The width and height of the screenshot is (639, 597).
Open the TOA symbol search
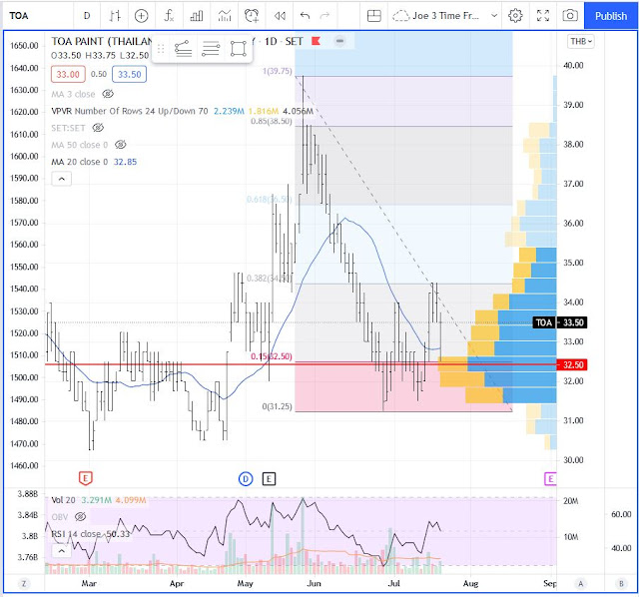(x=19, y=16)
